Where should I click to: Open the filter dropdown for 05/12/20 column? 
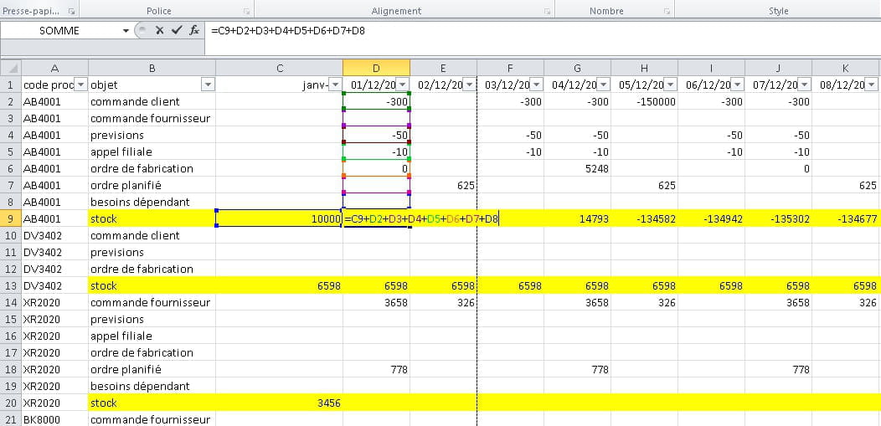(x=671, y=85)
